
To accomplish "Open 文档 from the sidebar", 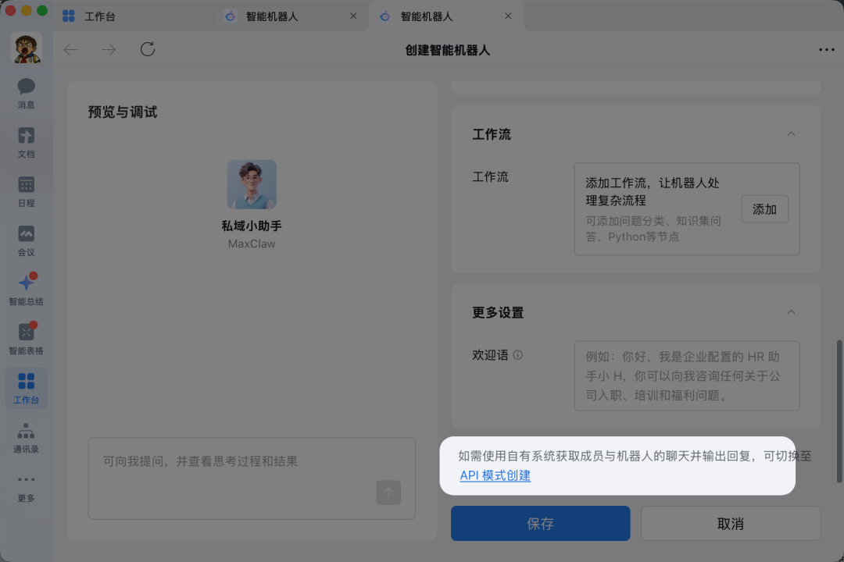I will pyautogui.click(x=26, y=142).
